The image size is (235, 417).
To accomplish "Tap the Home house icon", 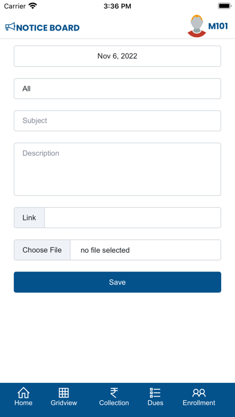I will (x=23, y=392).
